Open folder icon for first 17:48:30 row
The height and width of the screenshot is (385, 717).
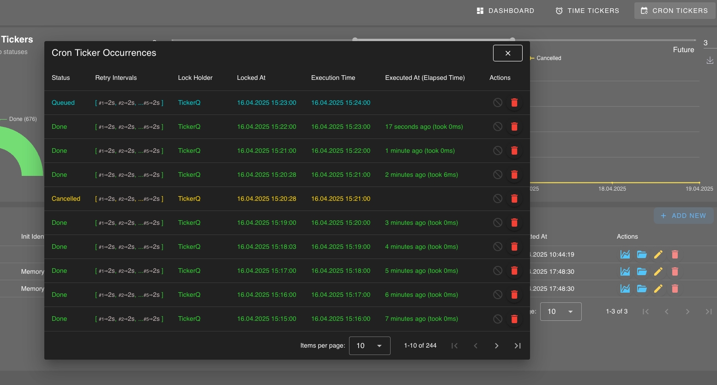(642, 271)
